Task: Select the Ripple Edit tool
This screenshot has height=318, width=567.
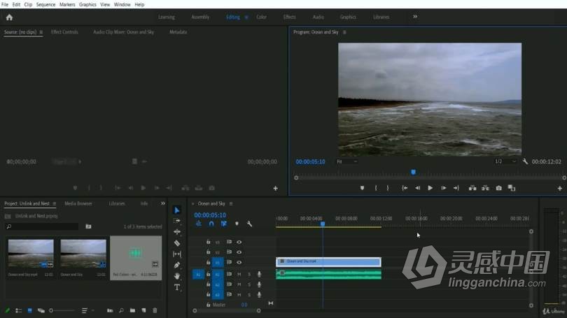Action: pos(177,232)
